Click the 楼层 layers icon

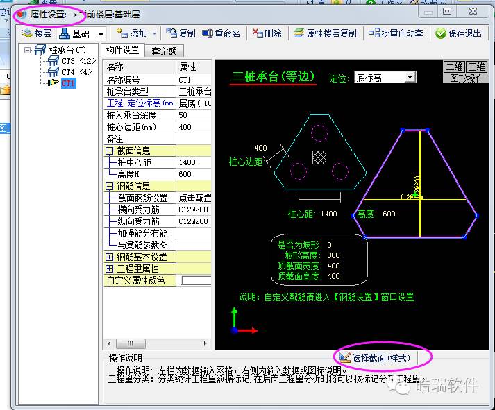(27, 33)
